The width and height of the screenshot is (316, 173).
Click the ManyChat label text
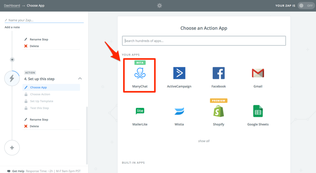[x=140, y=86]
